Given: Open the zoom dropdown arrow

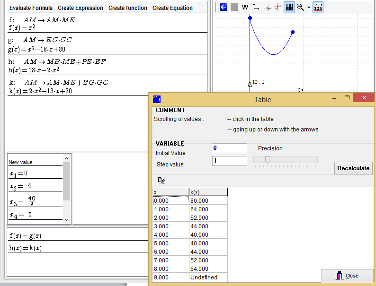Looking at the screenshot, I should pos(309,8).
